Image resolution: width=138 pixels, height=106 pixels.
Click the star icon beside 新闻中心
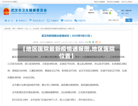click(17, 21)
